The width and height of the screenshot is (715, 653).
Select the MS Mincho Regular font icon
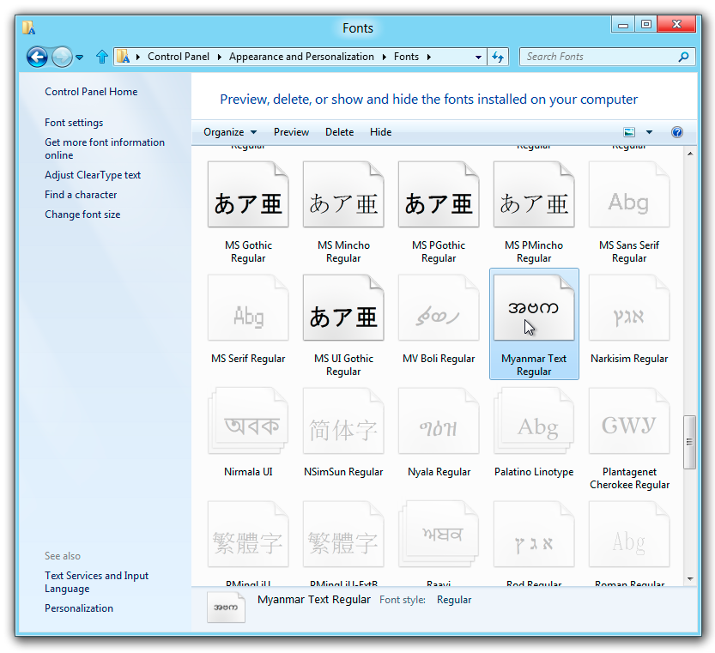coord(343,194)
